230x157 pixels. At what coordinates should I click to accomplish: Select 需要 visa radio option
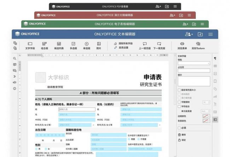click(129, 139)
